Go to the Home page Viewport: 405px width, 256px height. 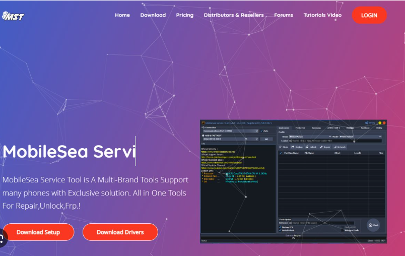122,15
